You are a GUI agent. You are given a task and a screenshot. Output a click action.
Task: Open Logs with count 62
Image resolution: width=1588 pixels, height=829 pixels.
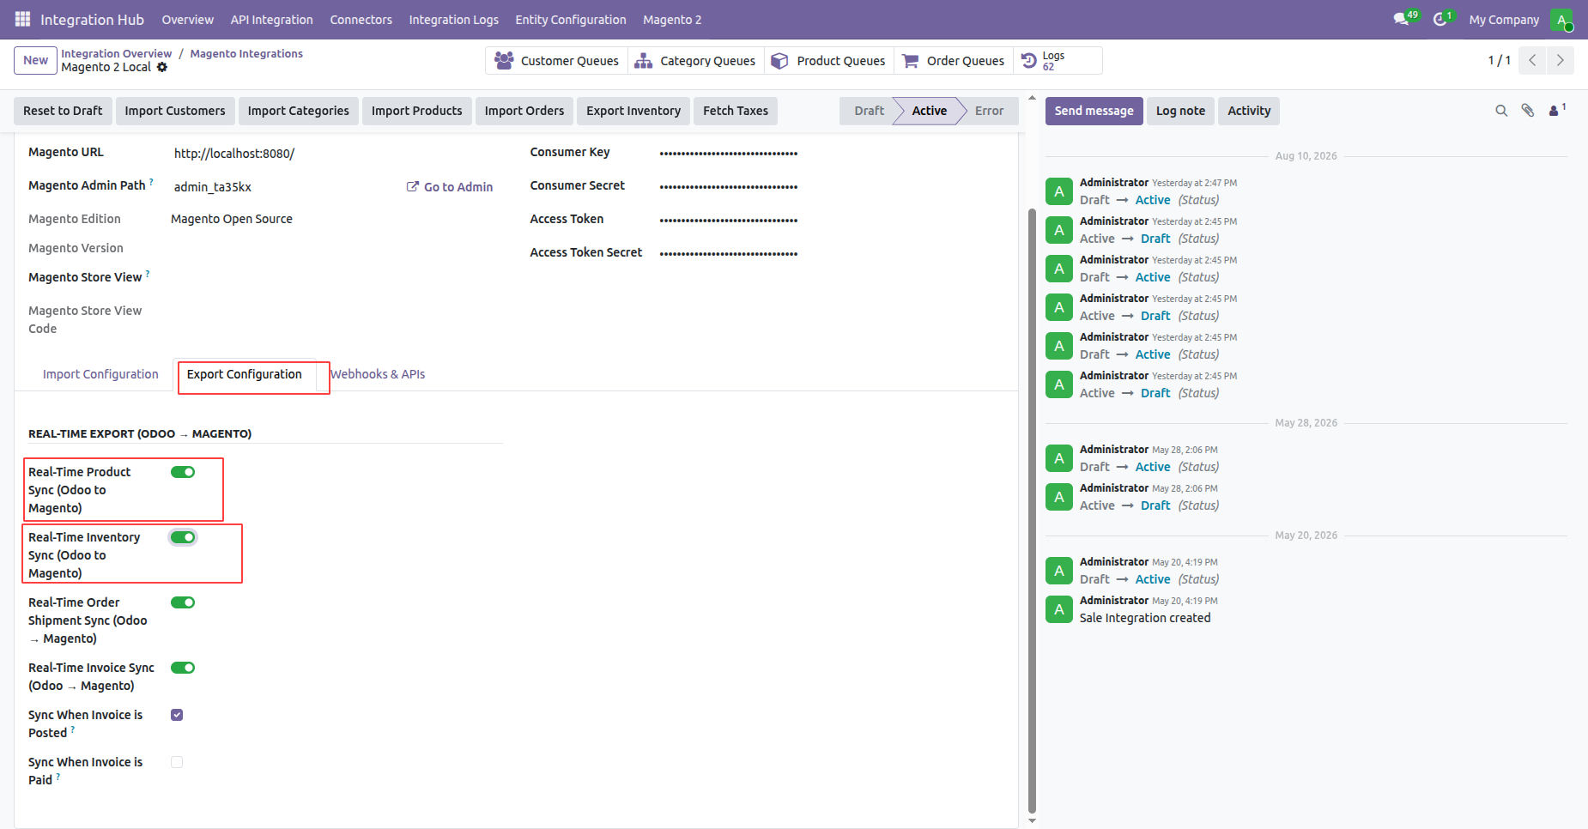tap(1057, 61)
